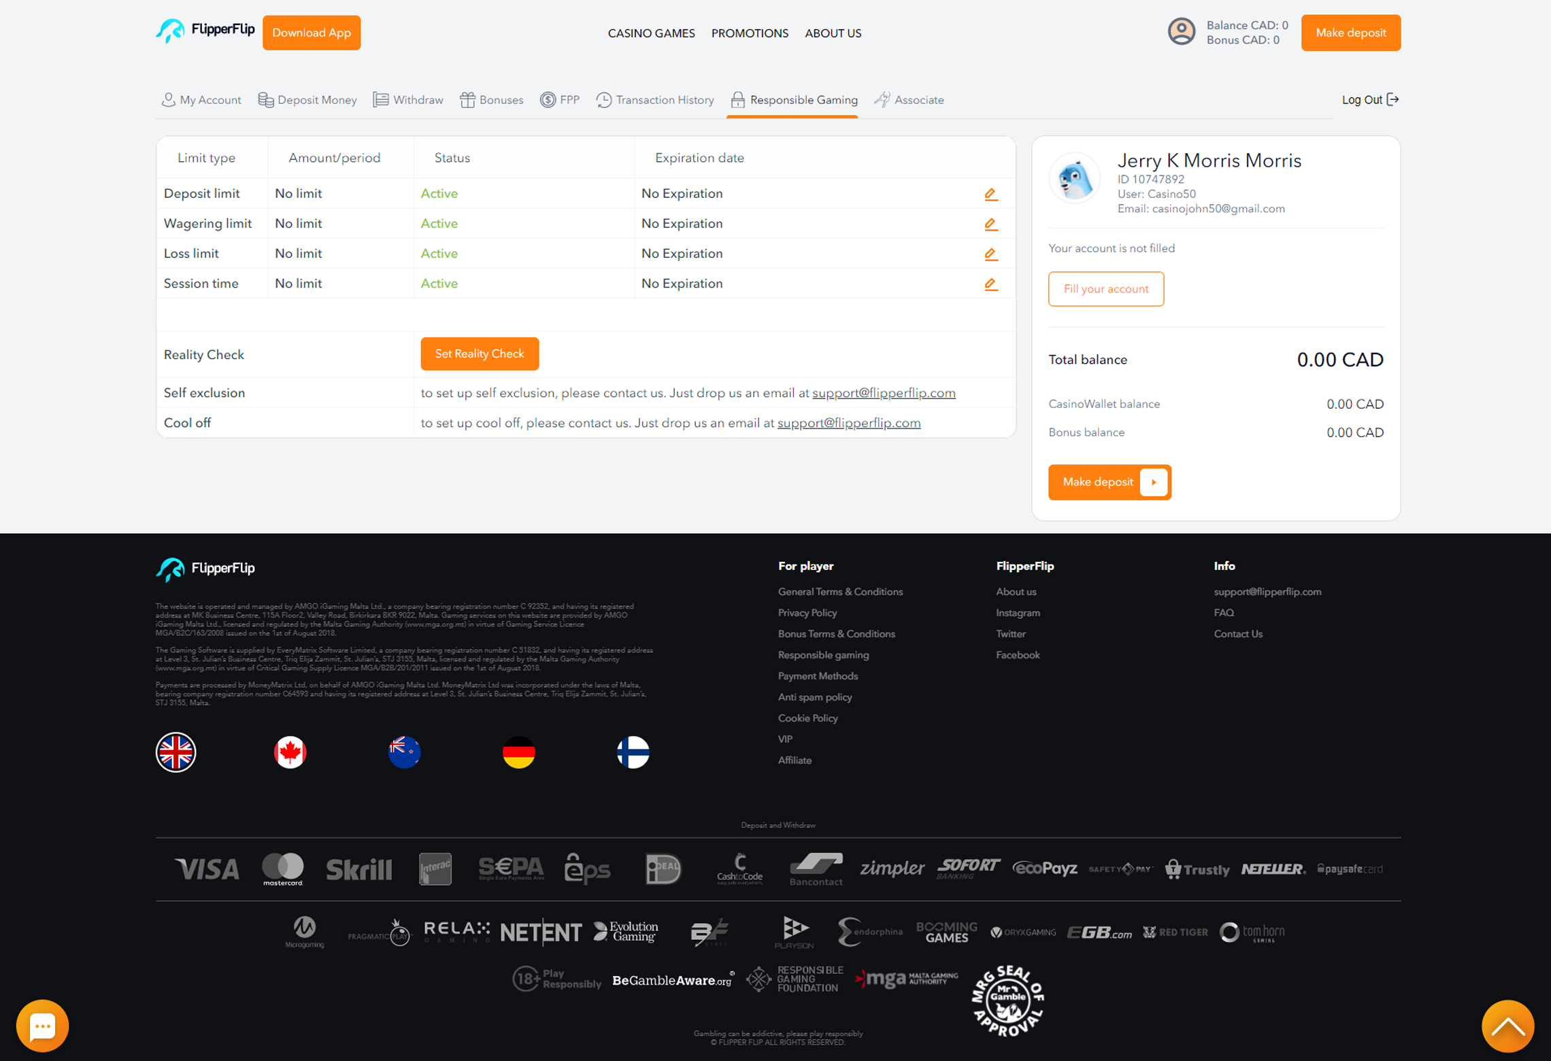This screenshot has height=1061, width=1551.
Task: Open the Twitter link
Action: pos(1010,634)
